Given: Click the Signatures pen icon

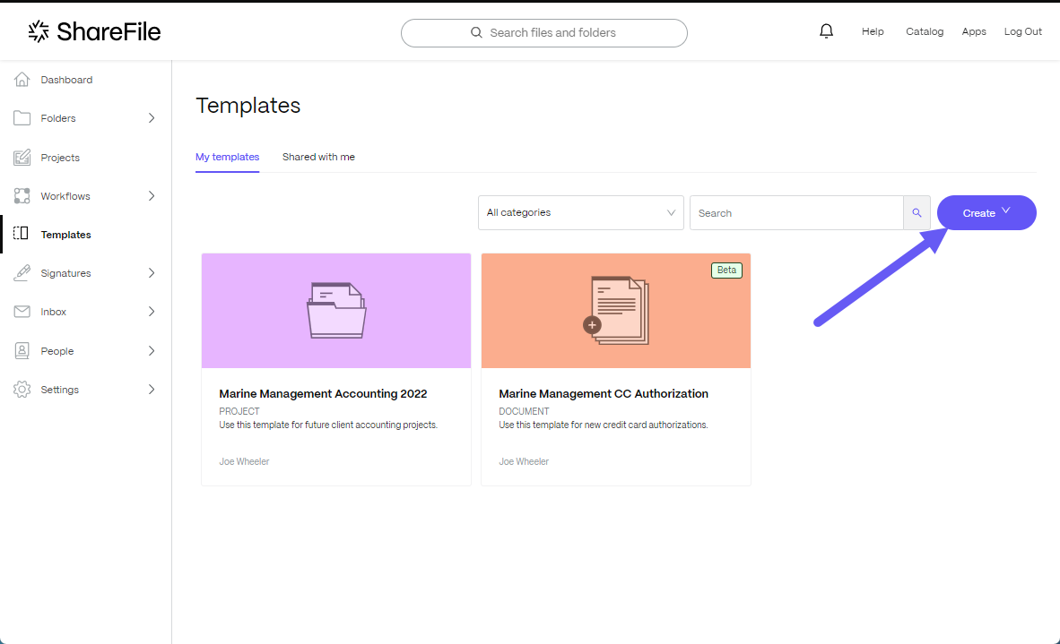Looking at the screenshot, I should pos(22,272).
